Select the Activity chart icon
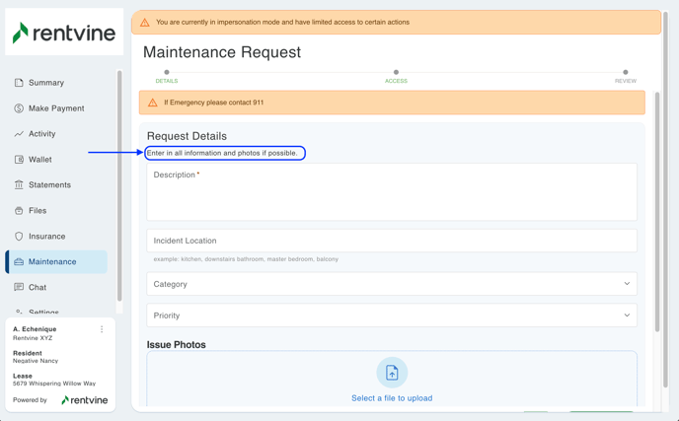 19,134
